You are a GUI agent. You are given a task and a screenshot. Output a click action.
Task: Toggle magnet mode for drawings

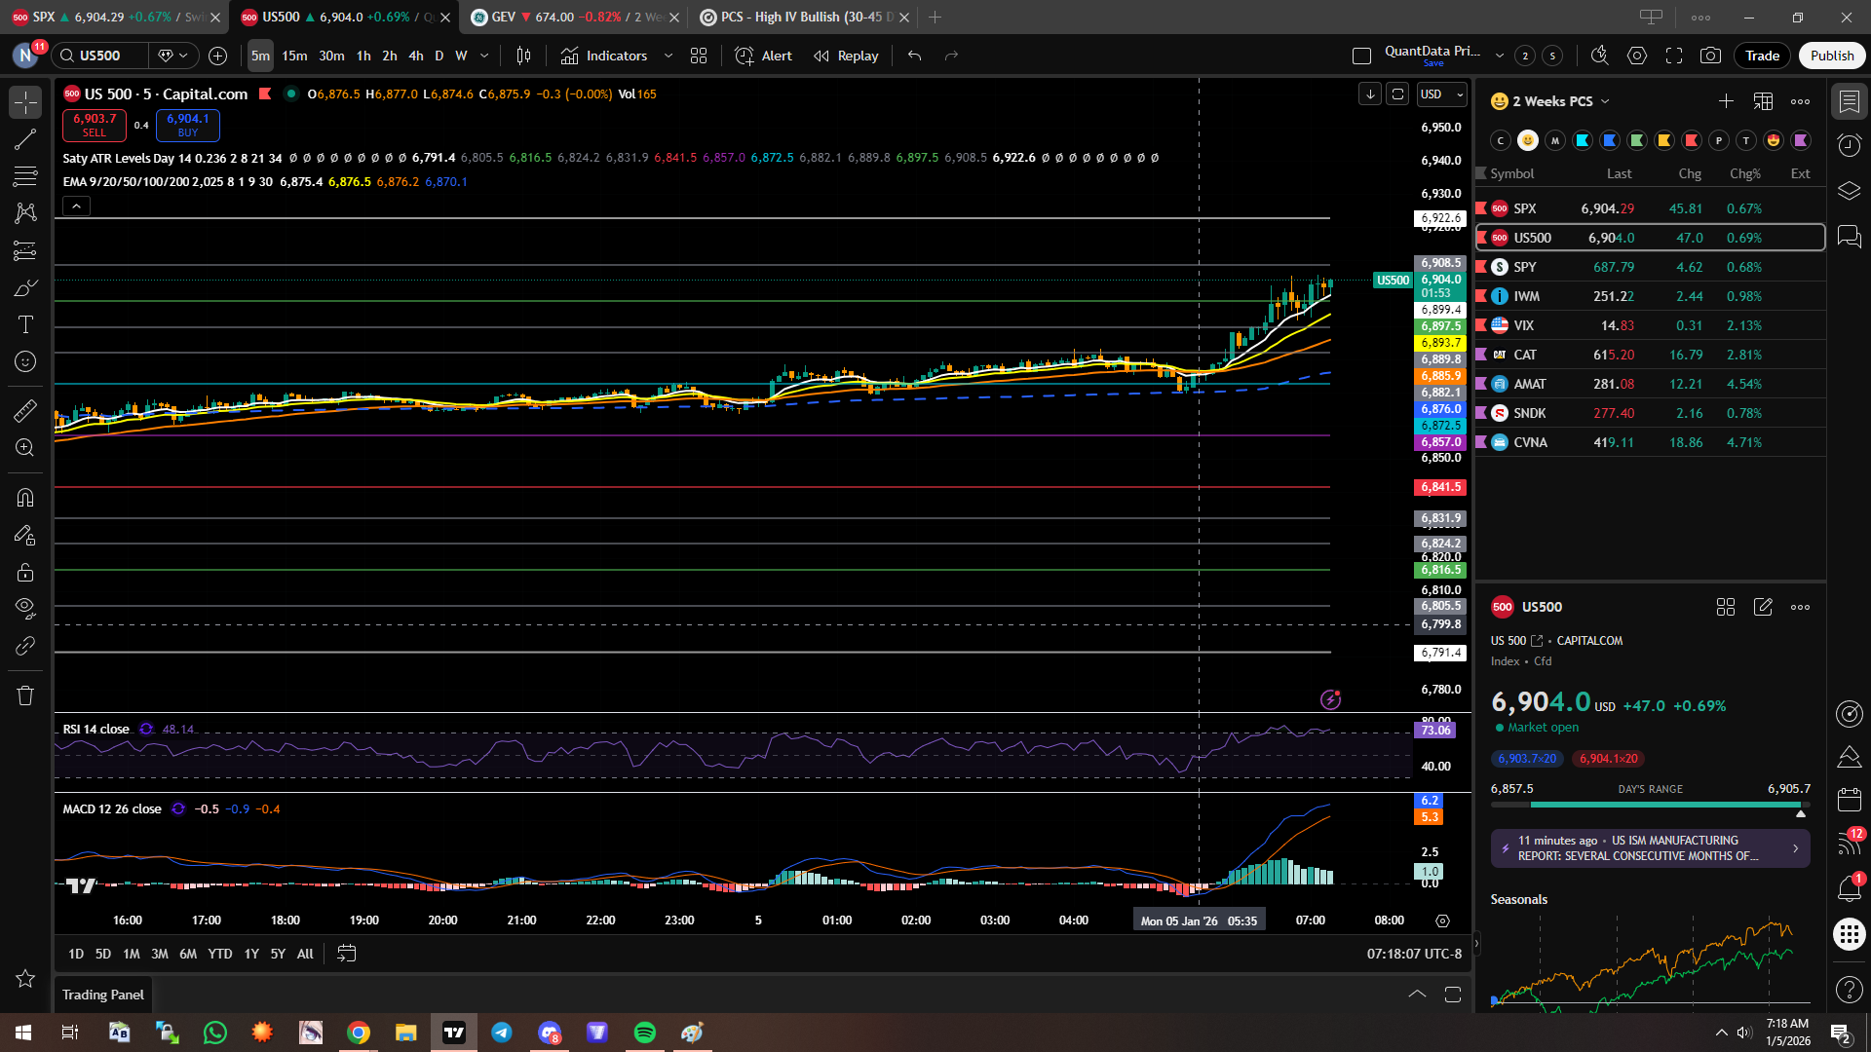click(x=25, y=498)
